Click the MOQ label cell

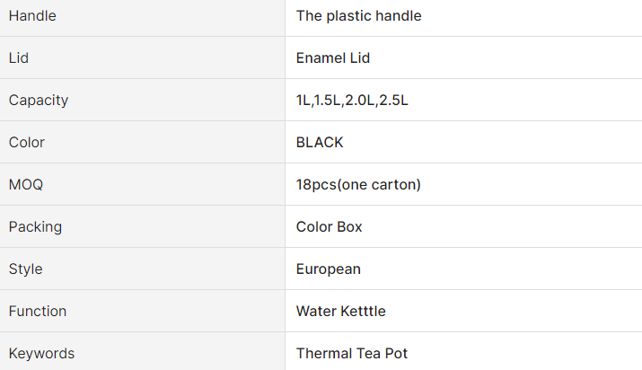pyautogui.click(x=26, y=185)
